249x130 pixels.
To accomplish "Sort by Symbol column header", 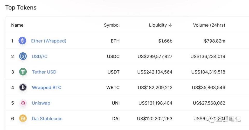I will (x=112, y=25).
